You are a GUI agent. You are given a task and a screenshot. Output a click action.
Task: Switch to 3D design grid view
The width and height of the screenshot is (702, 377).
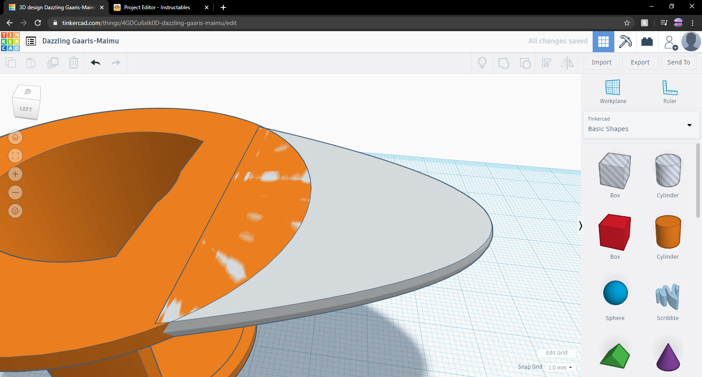(x=603, y=42)
